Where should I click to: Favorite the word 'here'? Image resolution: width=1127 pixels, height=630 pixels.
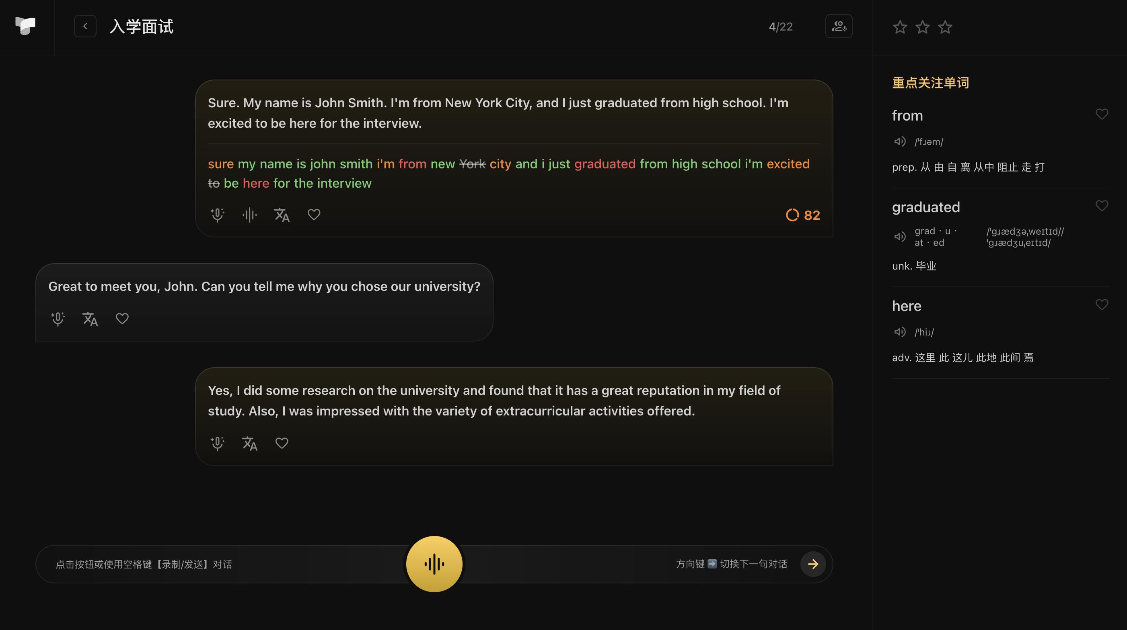coord(1102,304)
